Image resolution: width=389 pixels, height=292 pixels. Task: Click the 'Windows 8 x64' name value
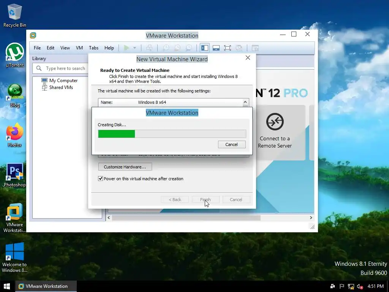point(152,102)
